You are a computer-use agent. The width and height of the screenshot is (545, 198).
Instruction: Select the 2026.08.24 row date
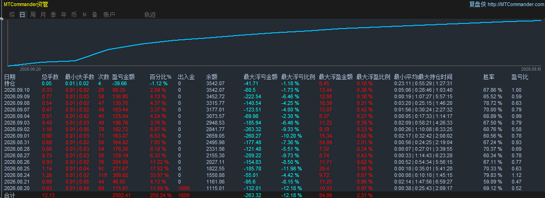[x=16, y=175]
